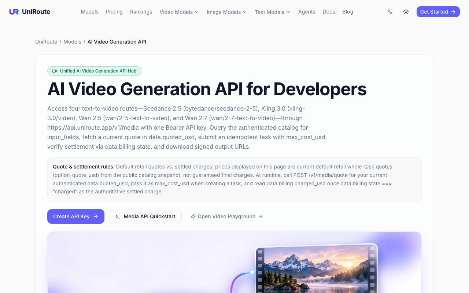Open the Media API Quickstart button

(x=145, y=216)
